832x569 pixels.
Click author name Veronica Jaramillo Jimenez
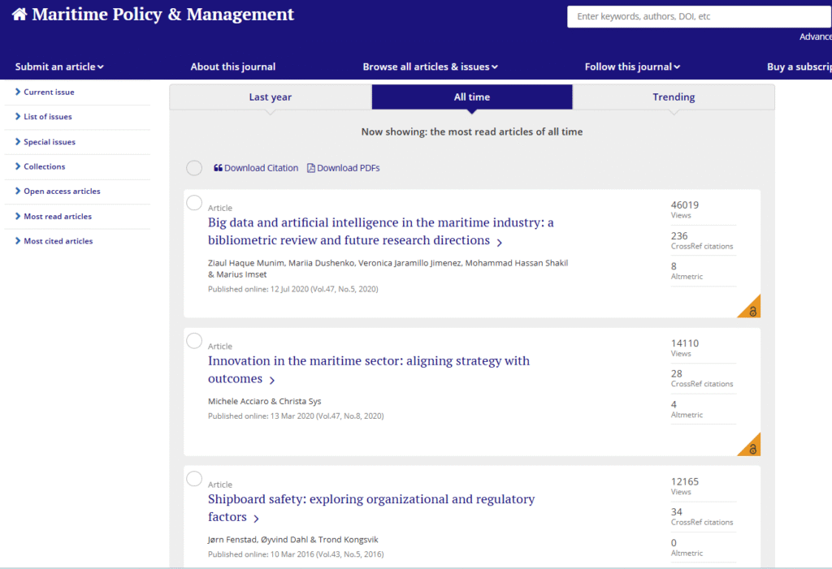click(x=409, y=263)
